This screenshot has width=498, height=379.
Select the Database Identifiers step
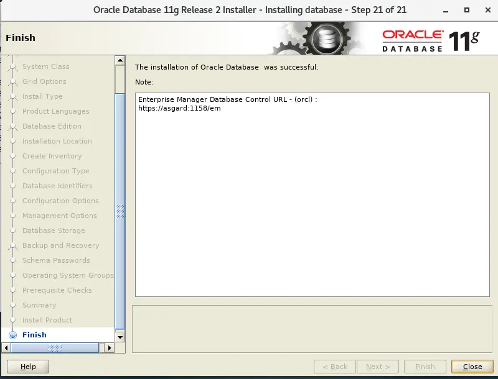pos(57,186)
